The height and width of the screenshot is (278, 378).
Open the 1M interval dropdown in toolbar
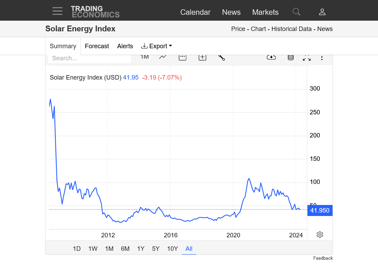click(x=145, y=57)
